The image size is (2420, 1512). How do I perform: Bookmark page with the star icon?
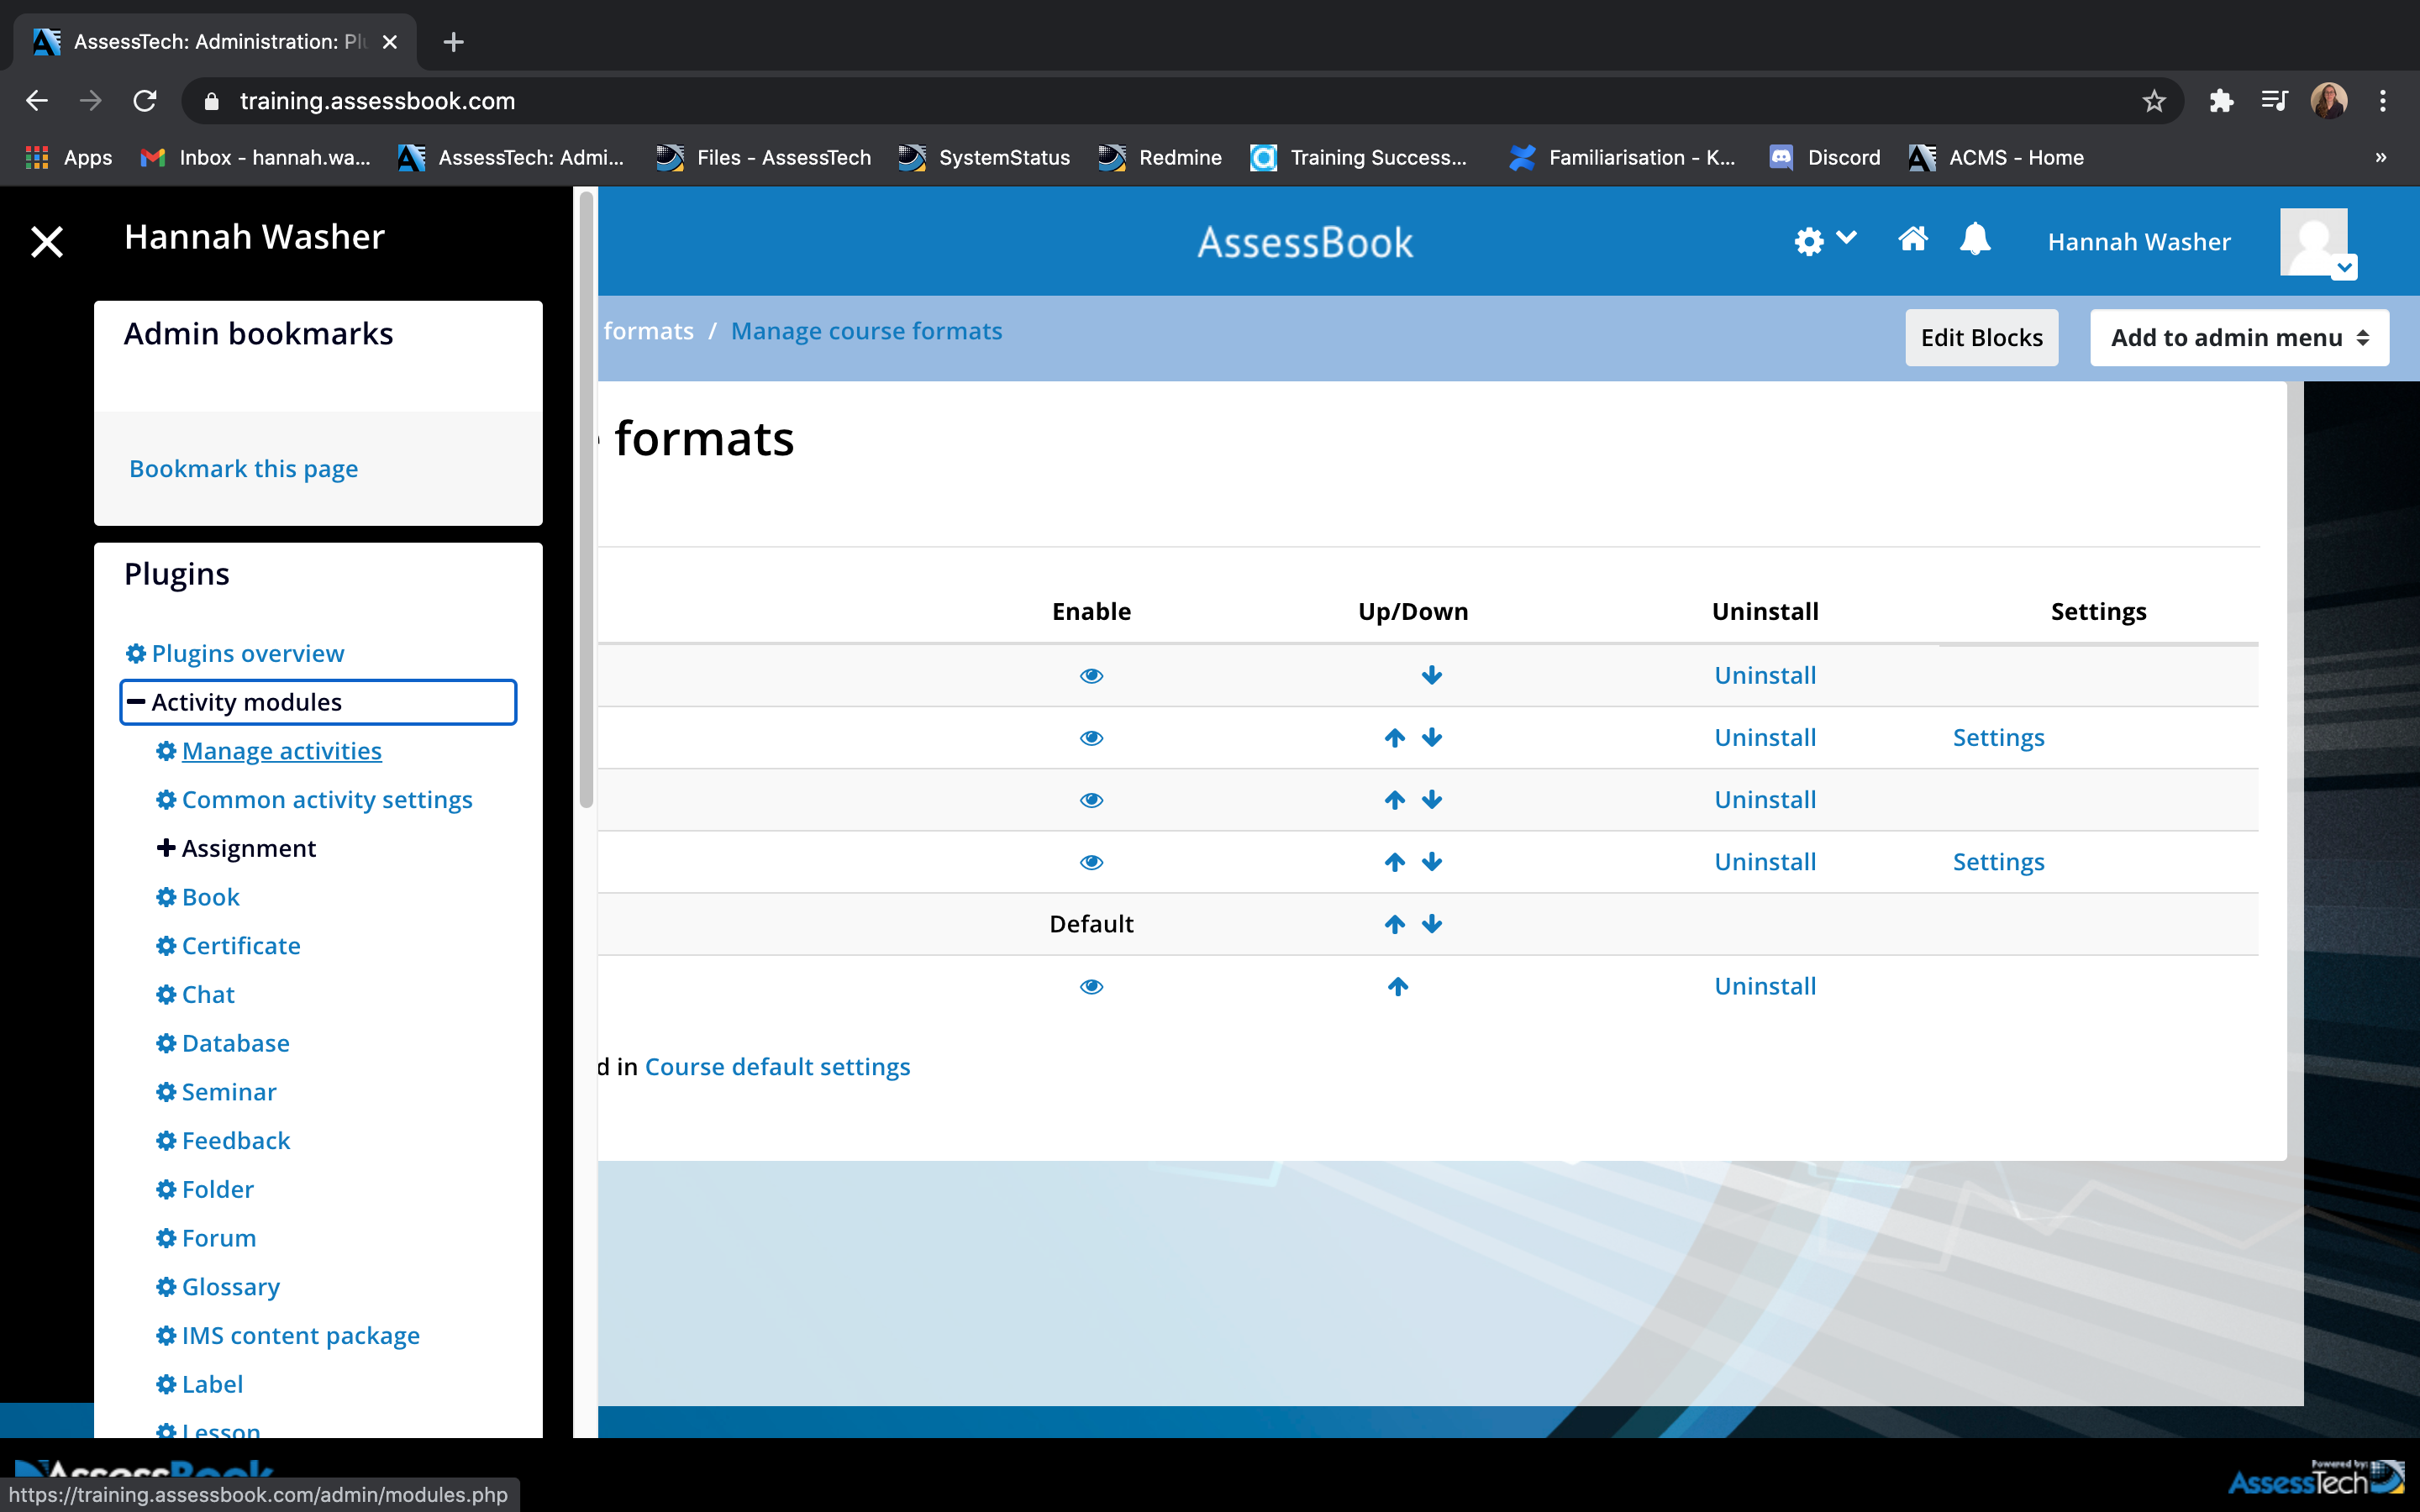click(2153, 101)
